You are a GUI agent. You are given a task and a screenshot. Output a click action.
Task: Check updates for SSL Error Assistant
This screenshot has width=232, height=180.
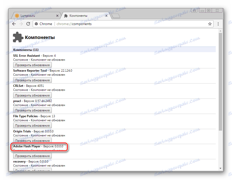click(x=32, y=65)
